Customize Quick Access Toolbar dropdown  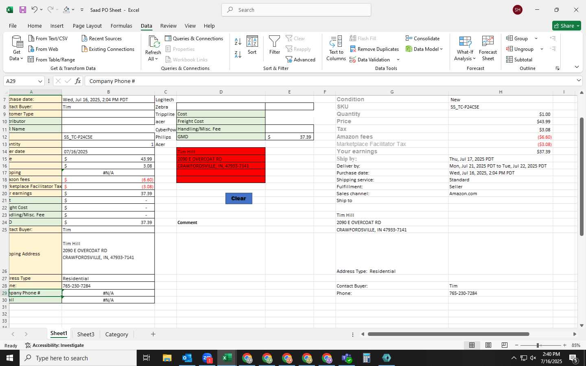(x=82, y=10)
